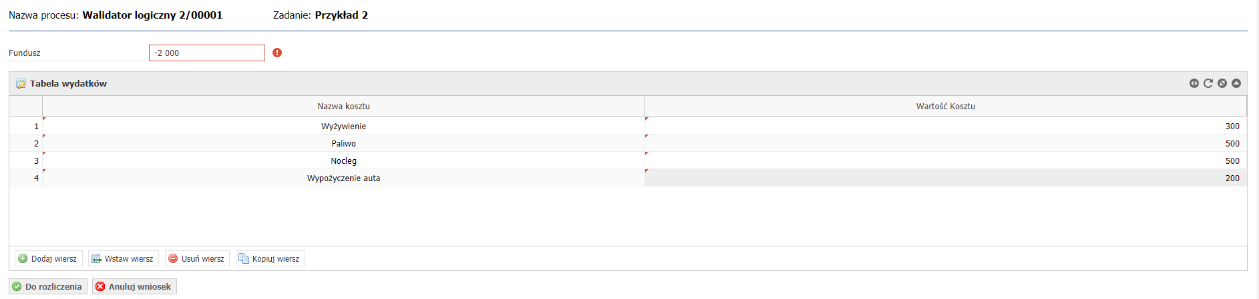Screen dimensions: 1259x299
Task: Select the Wypożyczenie auta cell
Action: pos(343,178)
